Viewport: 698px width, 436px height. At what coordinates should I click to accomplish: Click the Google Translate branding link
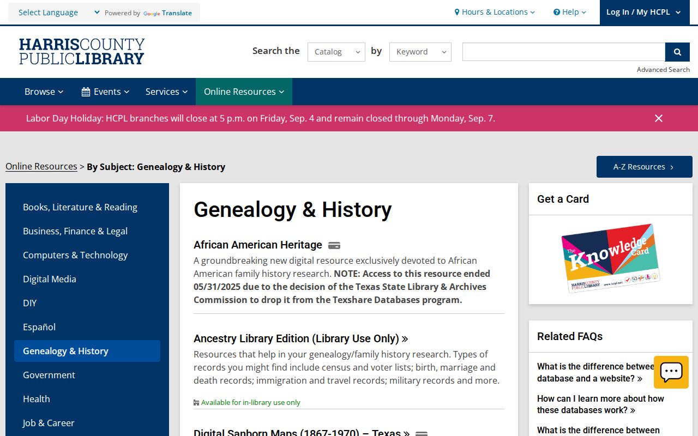[x=167, y=13]
